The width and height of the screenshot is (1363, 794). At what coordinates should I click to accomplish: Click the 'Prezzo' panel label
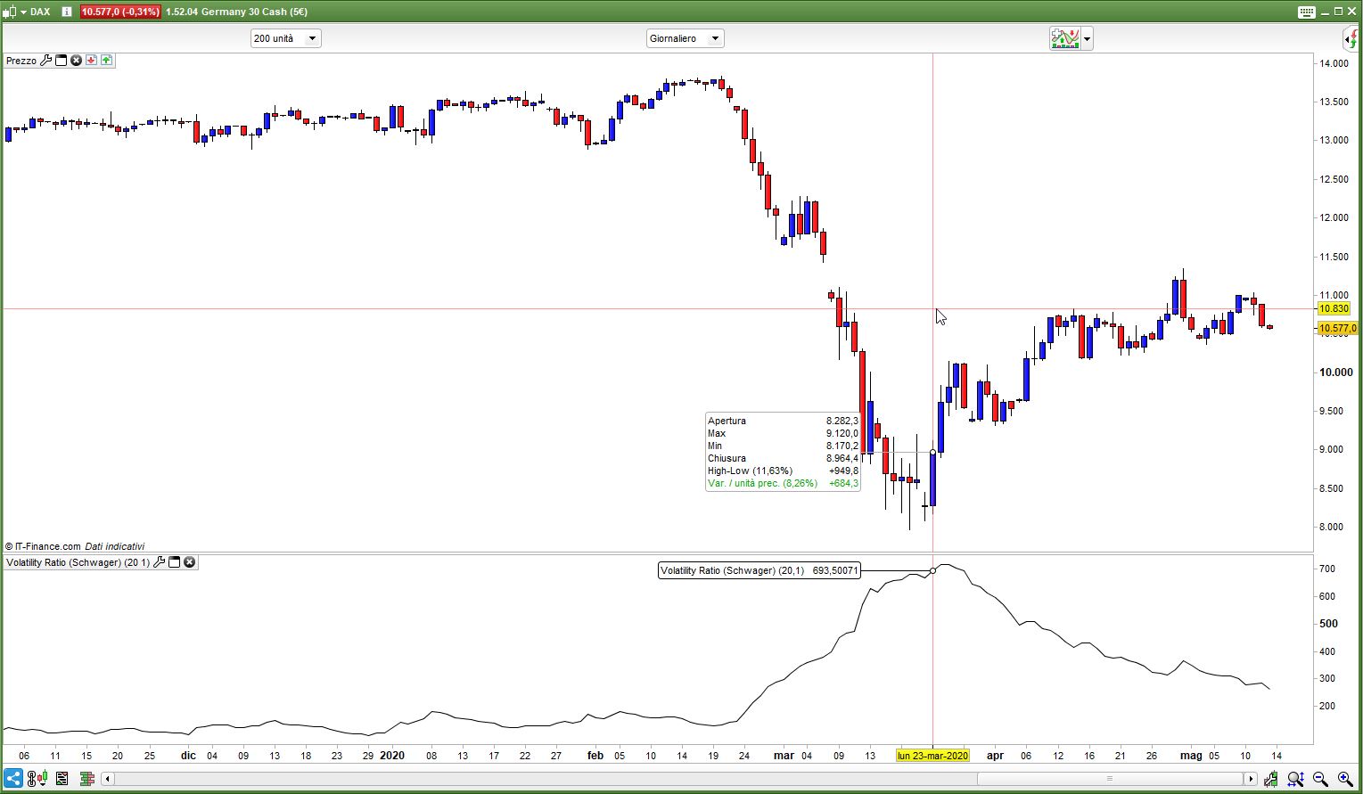[21, 61]
